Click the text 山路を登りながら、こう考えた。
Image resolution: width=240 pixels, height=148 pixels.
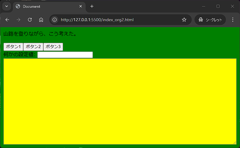point(40,34)
